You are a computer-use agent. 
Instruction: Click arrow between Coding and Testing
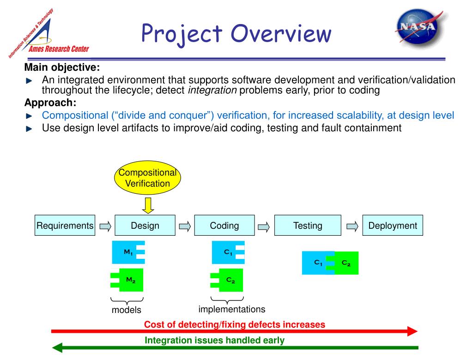[264, 226]
